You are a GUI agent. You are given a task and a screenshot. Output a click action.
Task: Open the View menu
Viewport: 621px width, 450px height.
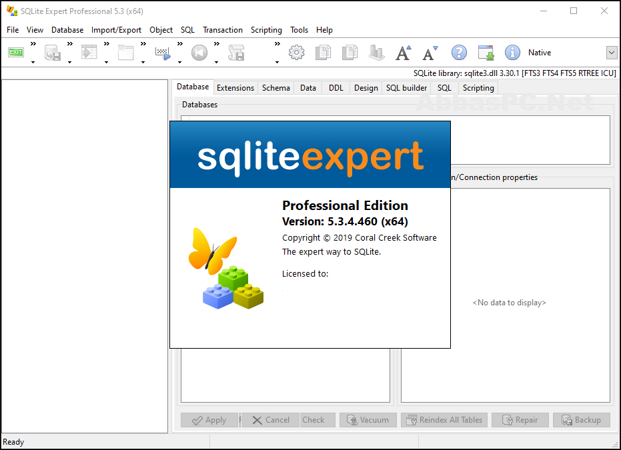click(x=35, y=30)
